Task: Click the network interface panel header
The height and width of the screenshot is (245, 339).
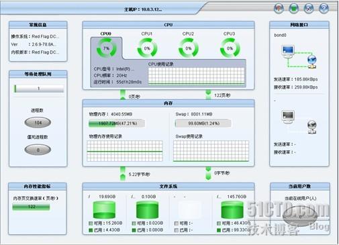Action: (299, 25)
